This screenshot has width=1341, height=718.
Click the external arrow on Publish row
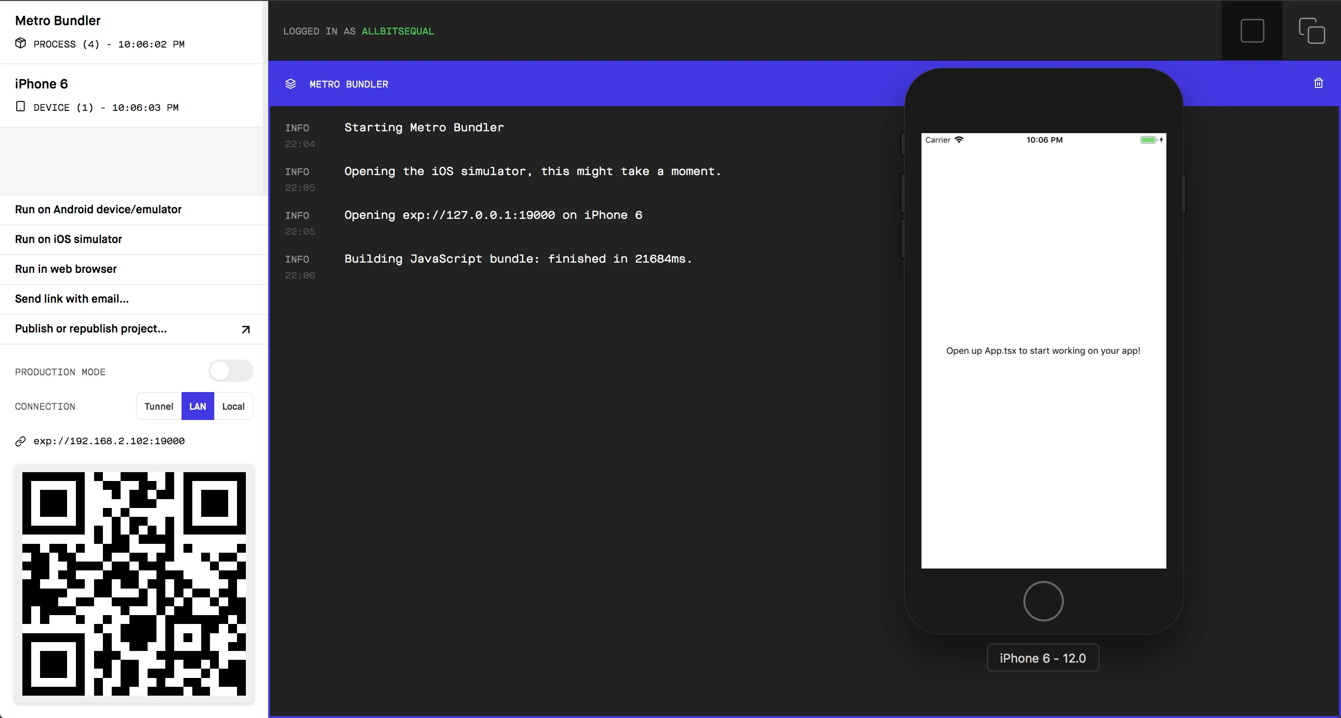[x=245, y=329]
